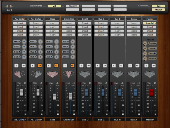Click pan control of Bus A

(x=133, y=74)
